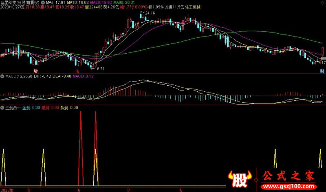Click the date 2023/10/27/五
This screenshot has height=192, width=326.
12,7
